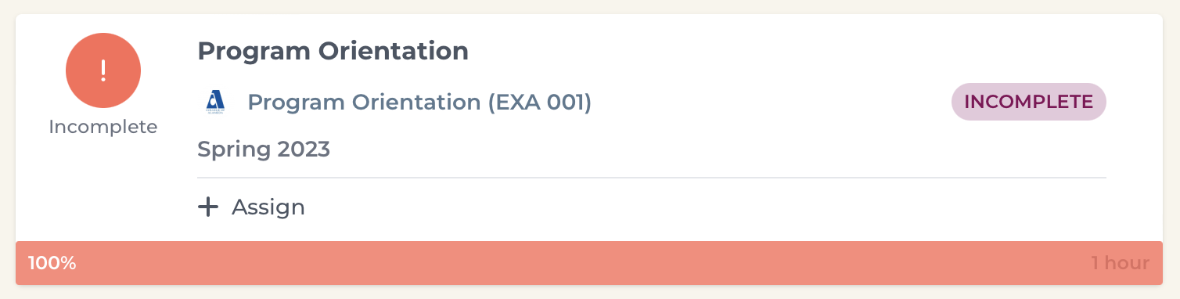Click the exclamation mark inside the red circle
Viewport: 1180px width, 299px height.
103,71
